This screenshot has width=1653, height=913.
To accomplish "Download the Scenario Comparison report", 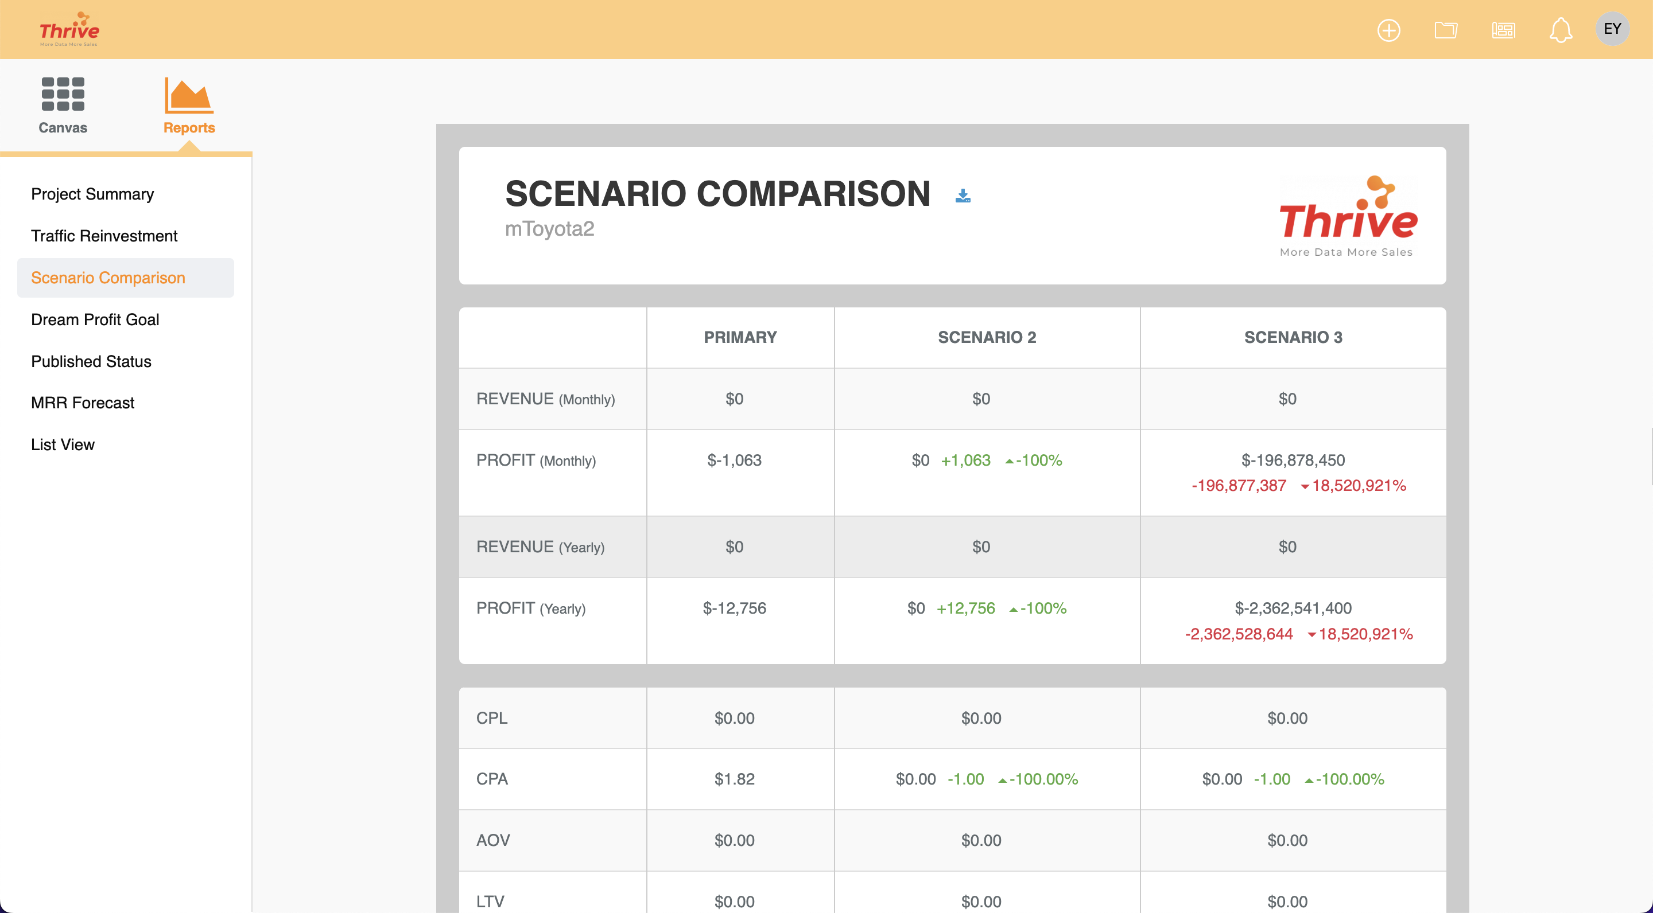I will pos(963,196).
